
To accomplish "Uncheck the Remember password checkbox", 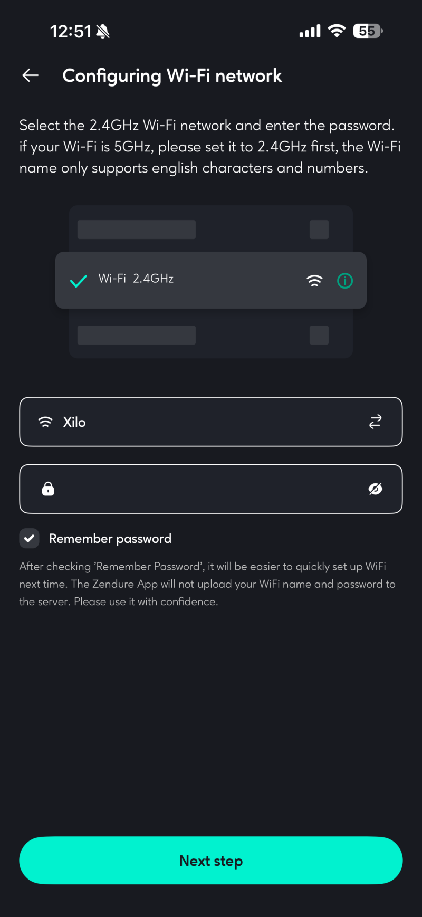I will pyautogui.click(x=30, y=539).
